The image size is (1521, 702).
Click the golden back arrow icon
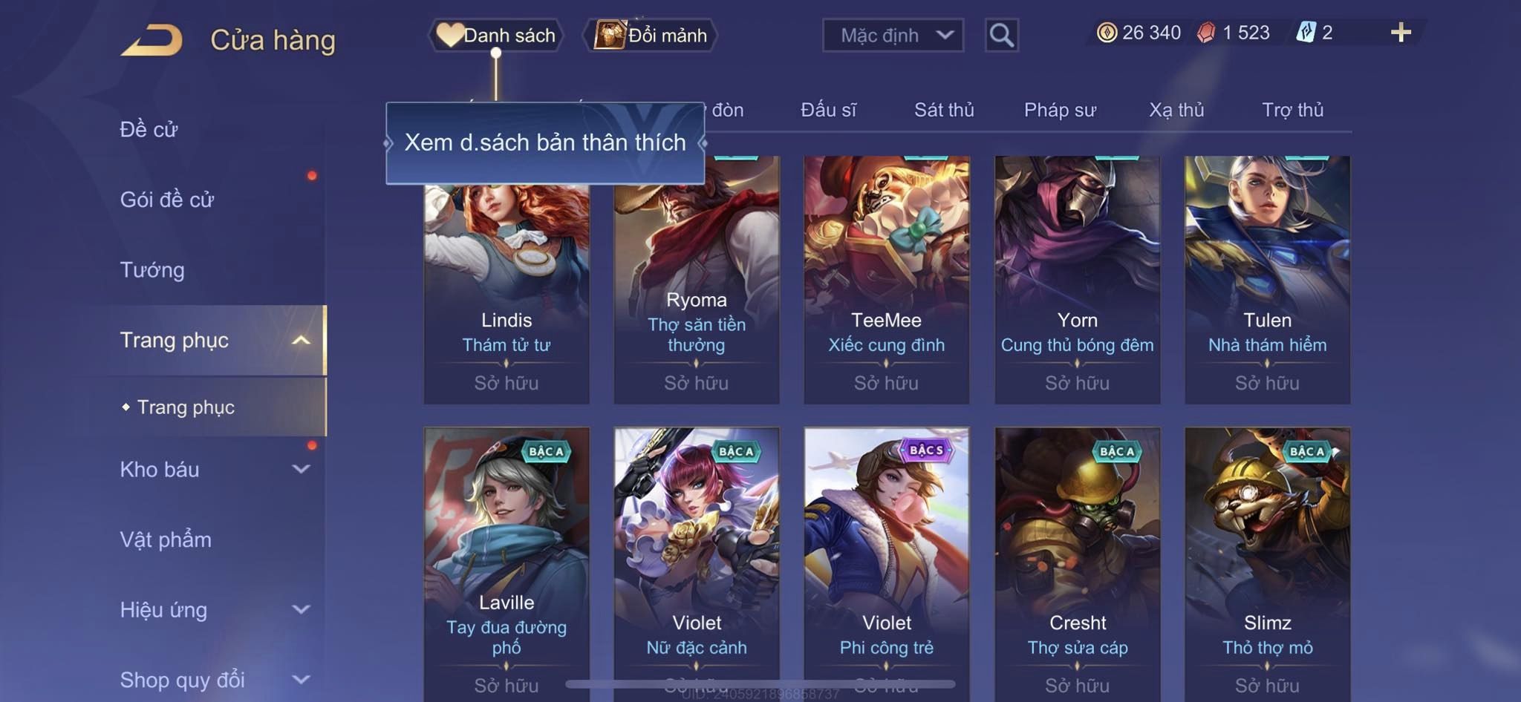152,40
